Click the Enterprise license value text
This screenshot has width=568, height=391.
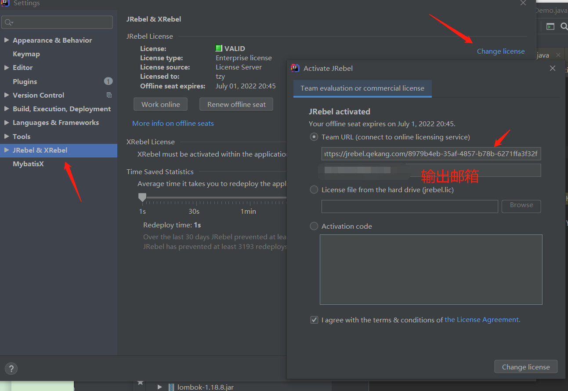[244, 58]
